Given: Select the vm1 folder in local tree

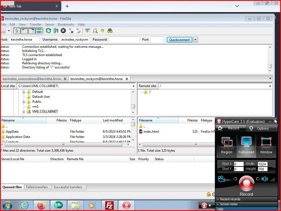Looking at the screenshot, I should click(35, 107).
